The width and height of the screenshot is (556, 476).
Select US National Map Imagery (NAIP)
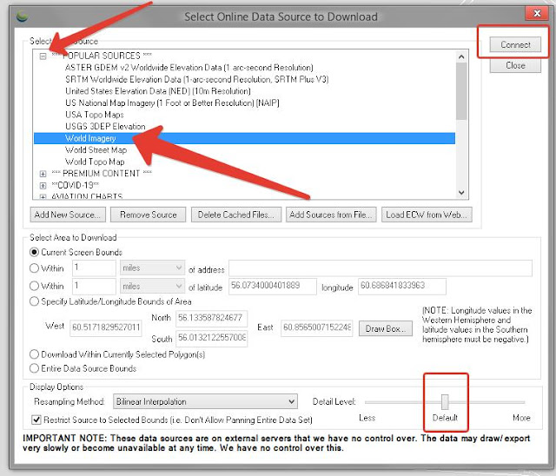[x=172, y=102]
